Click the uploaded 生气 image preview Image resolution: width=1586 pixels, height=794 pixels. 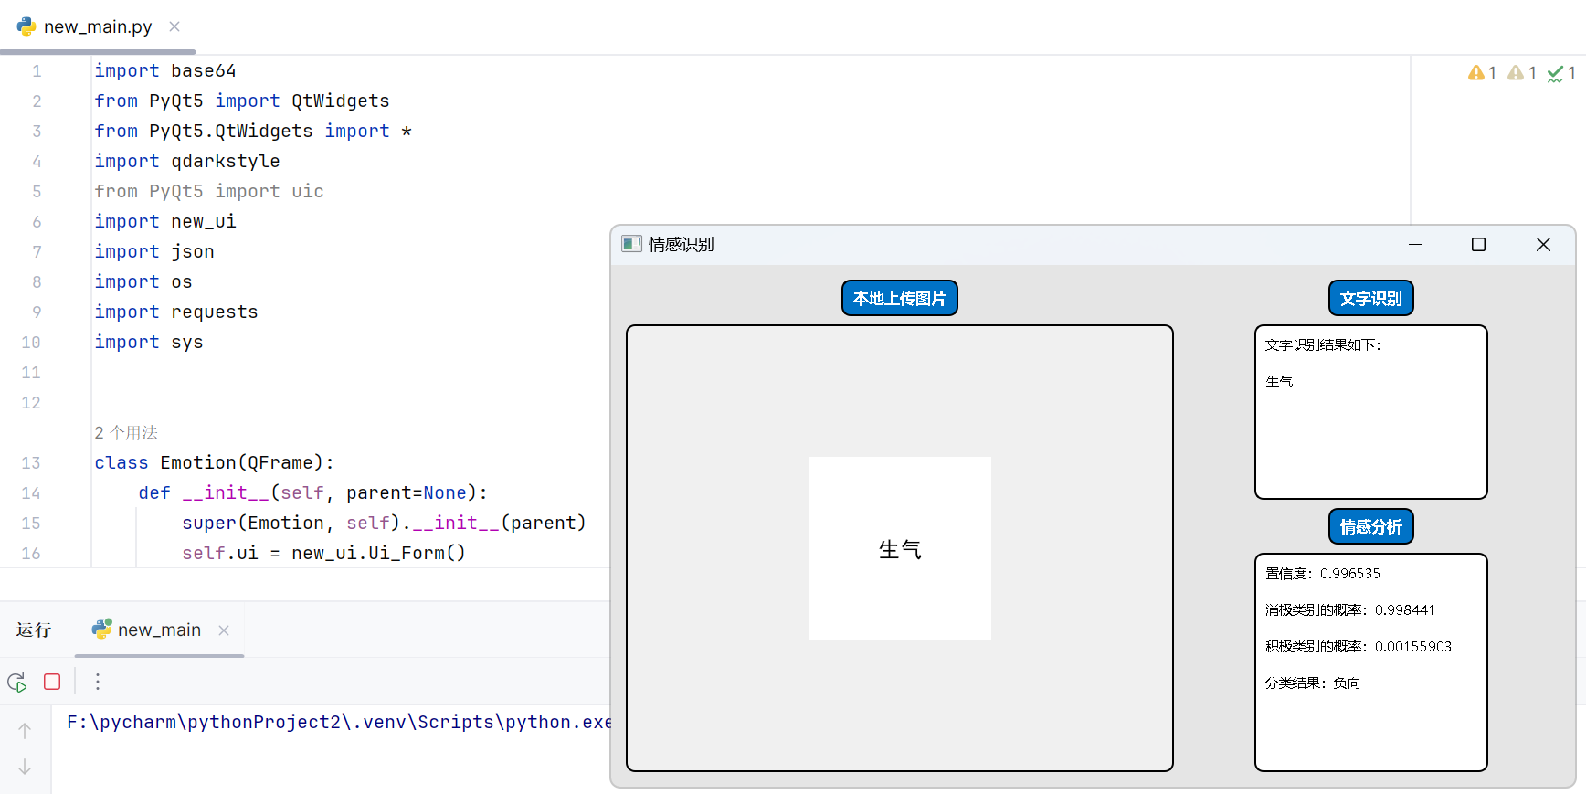[900, 548]
